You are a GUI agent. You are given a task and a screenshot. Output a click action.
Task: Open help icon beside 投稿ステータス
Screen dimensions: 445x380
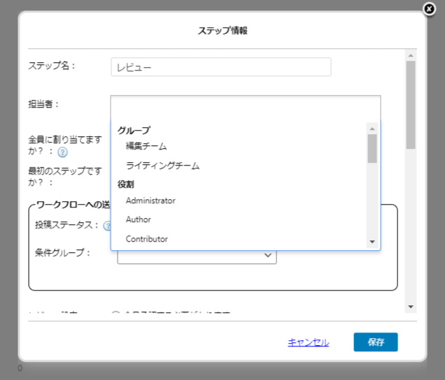click(107, 226)
